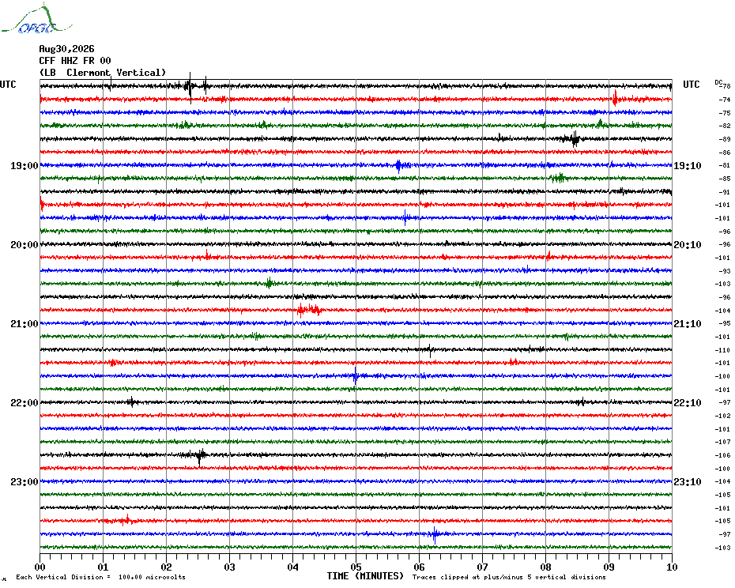Image resolution: width=735 pixels, height=588 pixels.
Task: Click the TIME (MINUTES) axis title
Action: (365, 576)
